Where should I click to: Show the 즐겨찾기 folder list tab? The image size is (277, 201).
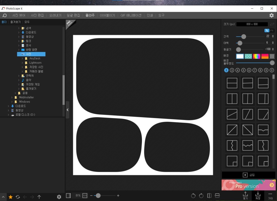pyautogui.click(x=15, y=22)
